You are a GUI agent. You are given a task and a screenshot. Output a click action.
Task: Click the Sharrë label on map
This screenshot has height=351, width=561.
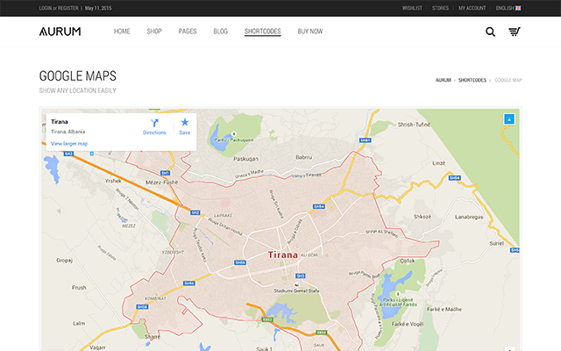click(x=152, y=337)
